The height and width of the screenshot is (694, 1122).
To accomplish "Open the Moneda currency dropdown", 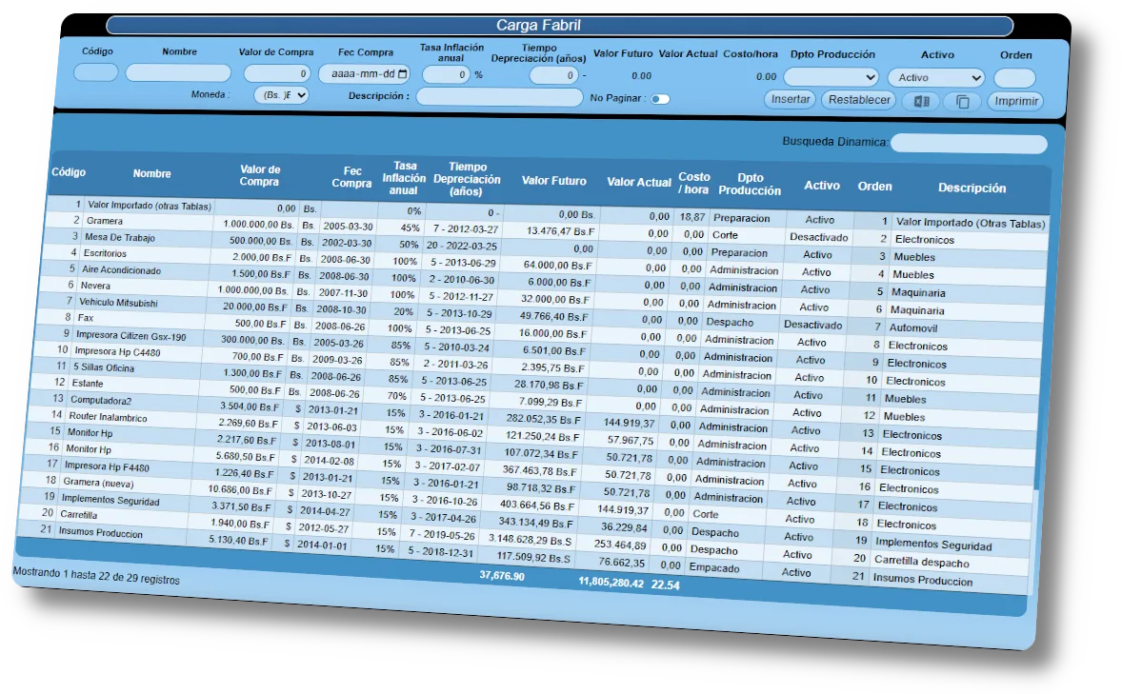I will 281,94.
